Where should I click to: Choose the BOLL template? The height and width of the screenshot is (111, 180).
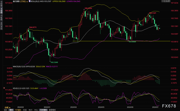pyautogui.click(x=36, y=110)
